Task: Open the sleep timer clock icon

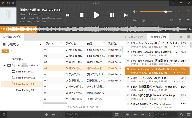Action: [143, 20]
